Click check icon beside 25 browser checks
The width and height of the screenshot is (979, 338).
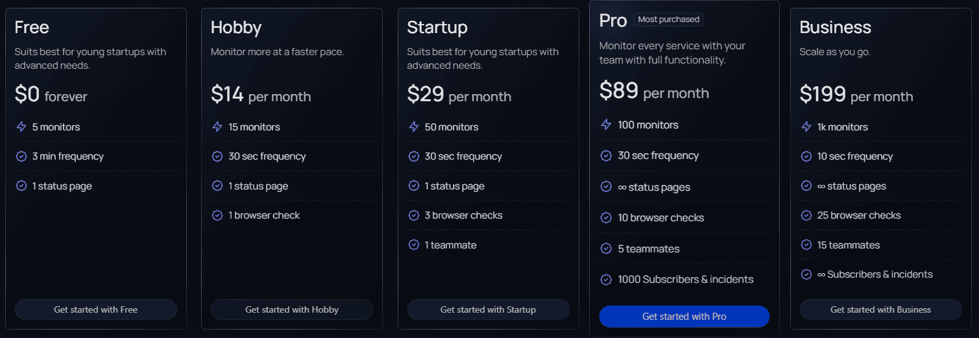click(x=806, y=215)
